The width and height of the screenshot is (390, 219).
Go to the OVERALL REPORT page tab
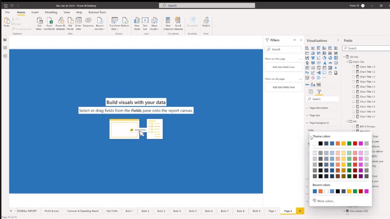point(27,211)
